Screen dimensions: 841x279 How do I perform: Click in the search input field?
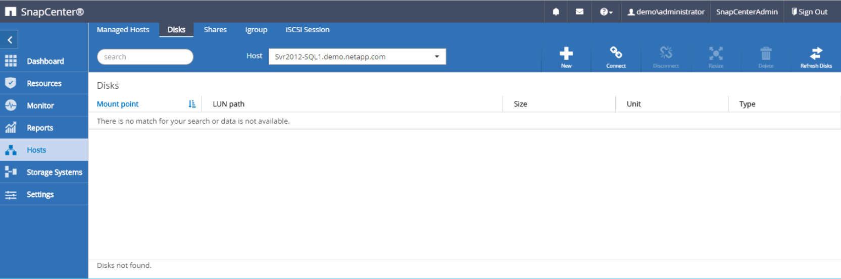tap(145, 57)
